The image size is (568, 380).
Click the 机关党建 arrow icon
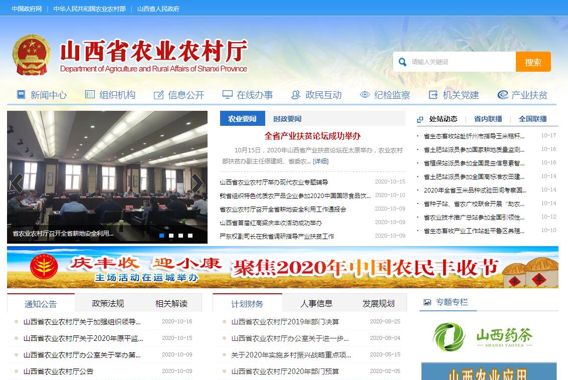click(433, 95)
